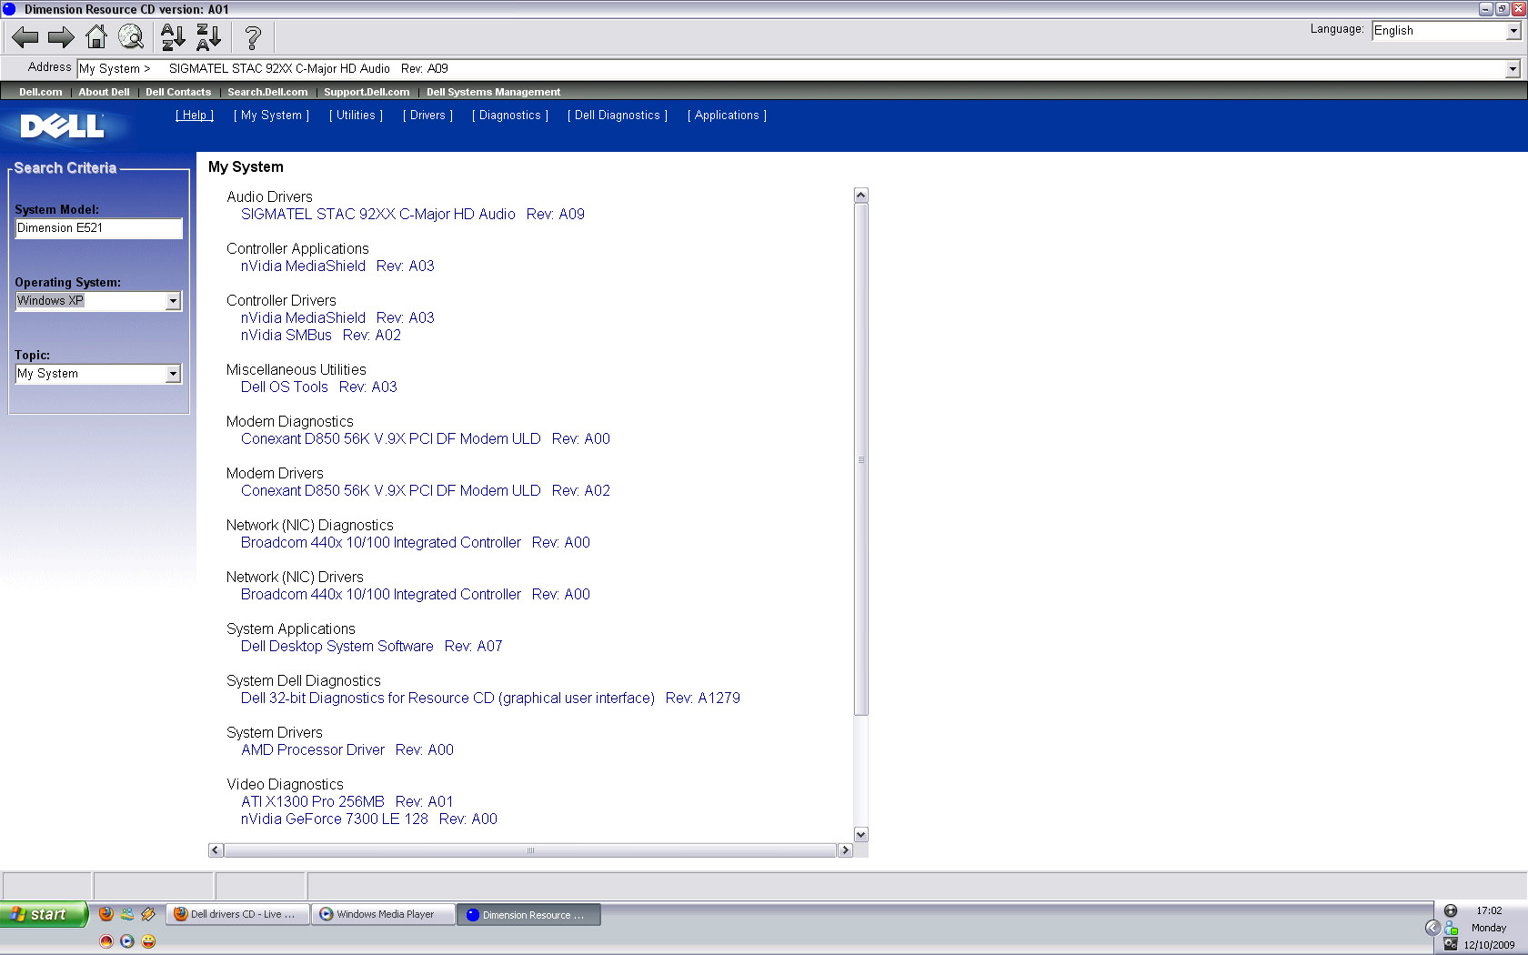The height and width of the screenshot is (955, 1528).
Task: Select the My System menu item
Action: [271, 116]
